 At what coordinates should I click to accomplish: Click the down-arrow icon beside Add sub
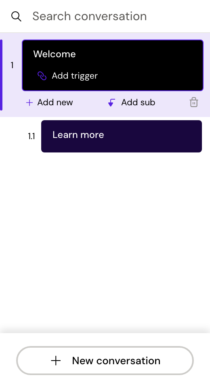point(111,102)
